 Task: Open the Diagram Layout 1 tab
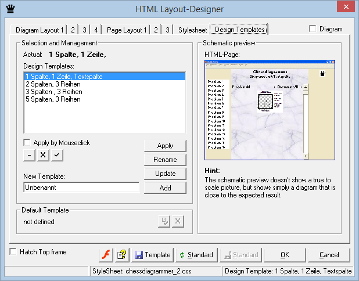(40, 30)
